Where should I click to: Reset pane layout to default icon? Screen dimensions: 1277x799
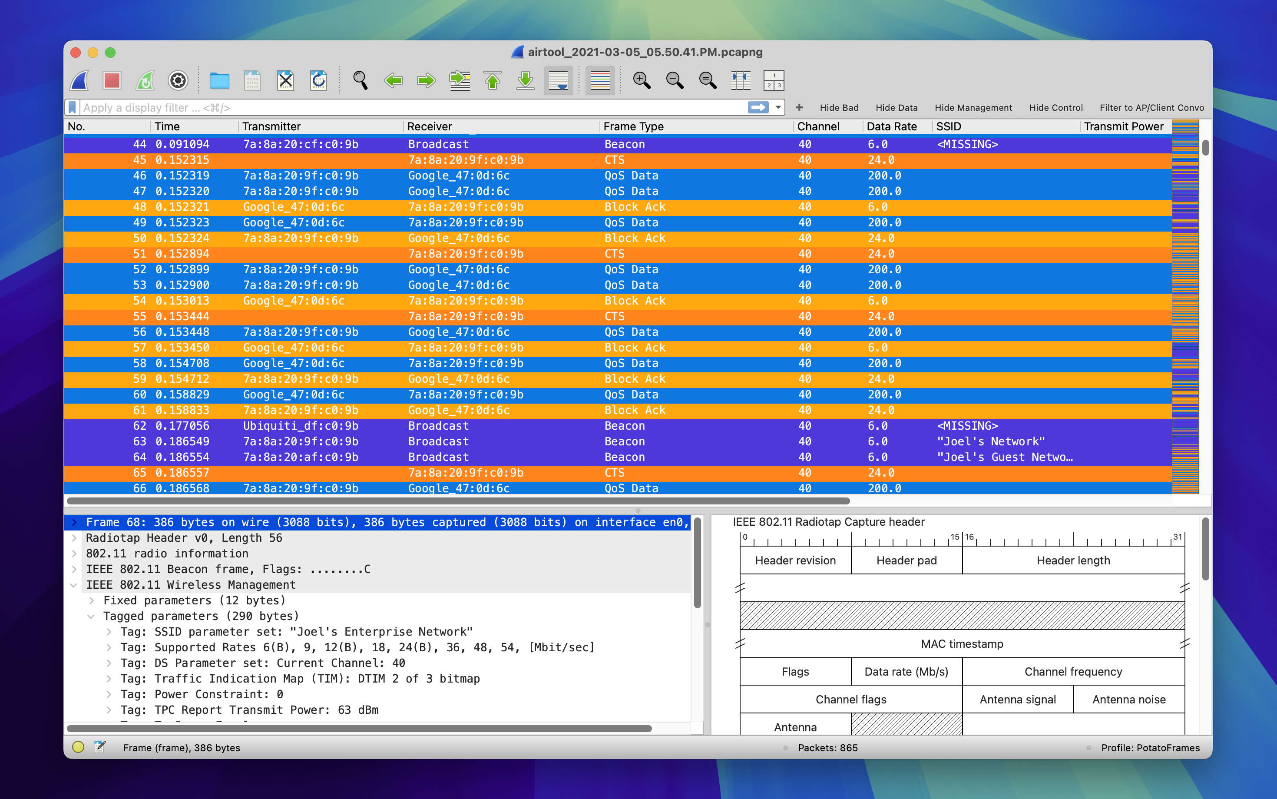coord(774,81)
